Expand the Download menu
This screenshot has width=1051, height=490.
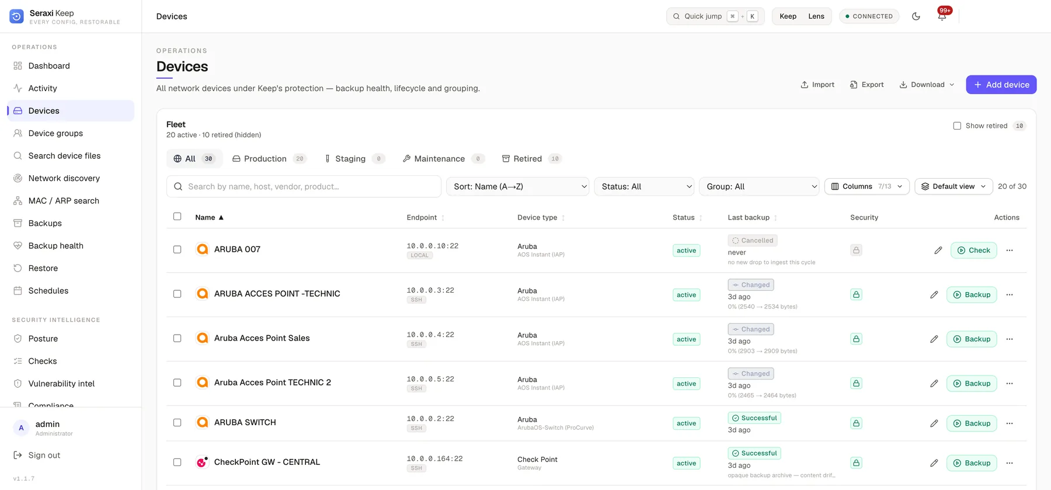(927, 85)
